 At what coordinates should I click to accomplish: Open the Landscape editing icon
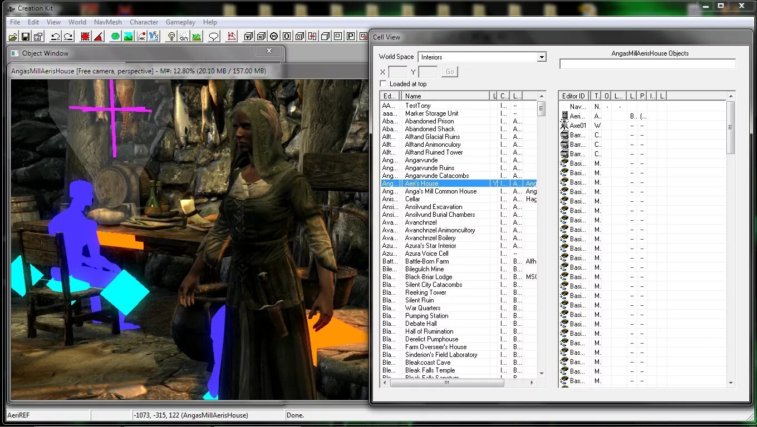coord(128,37)
